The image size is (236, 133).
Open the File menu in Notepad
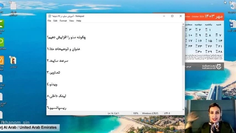(49, 21)
